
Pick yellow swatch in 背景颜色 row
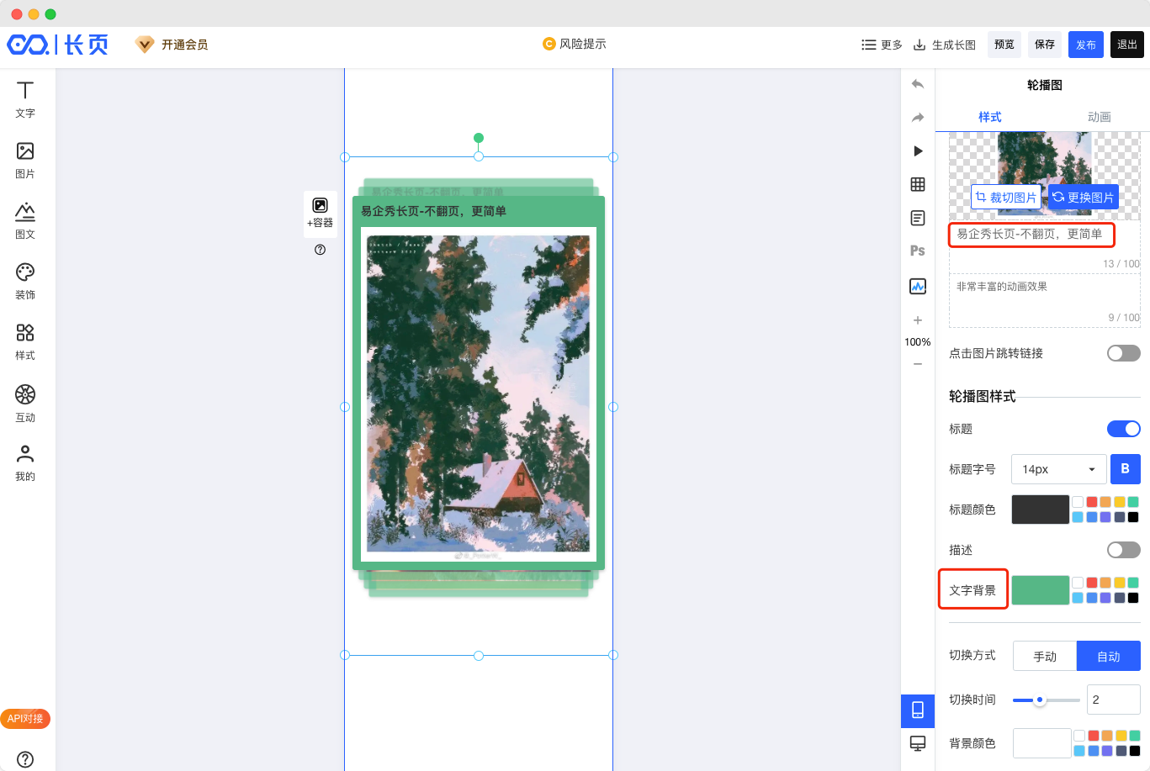(x=1121, y=736)
